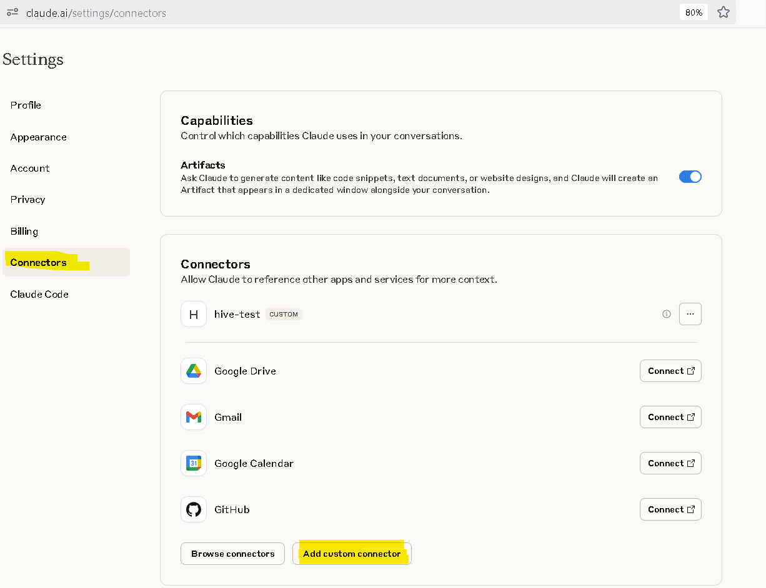Viewport: 766px width, 588px height.
Task: Click Browse connectors
Action: (232, 554)
